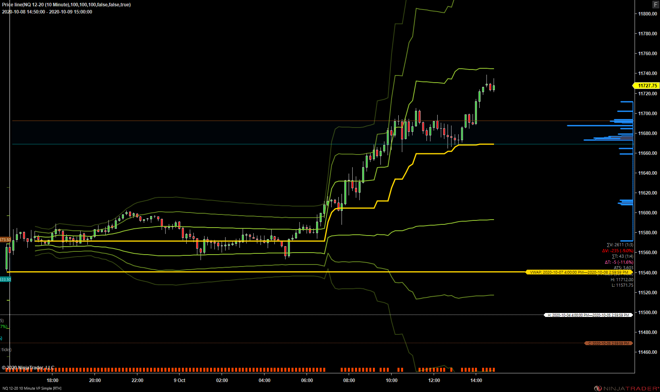The width and height of the screenshot is (660, 392).
Task: Click the chart date range text
Action: coord(47,12)
